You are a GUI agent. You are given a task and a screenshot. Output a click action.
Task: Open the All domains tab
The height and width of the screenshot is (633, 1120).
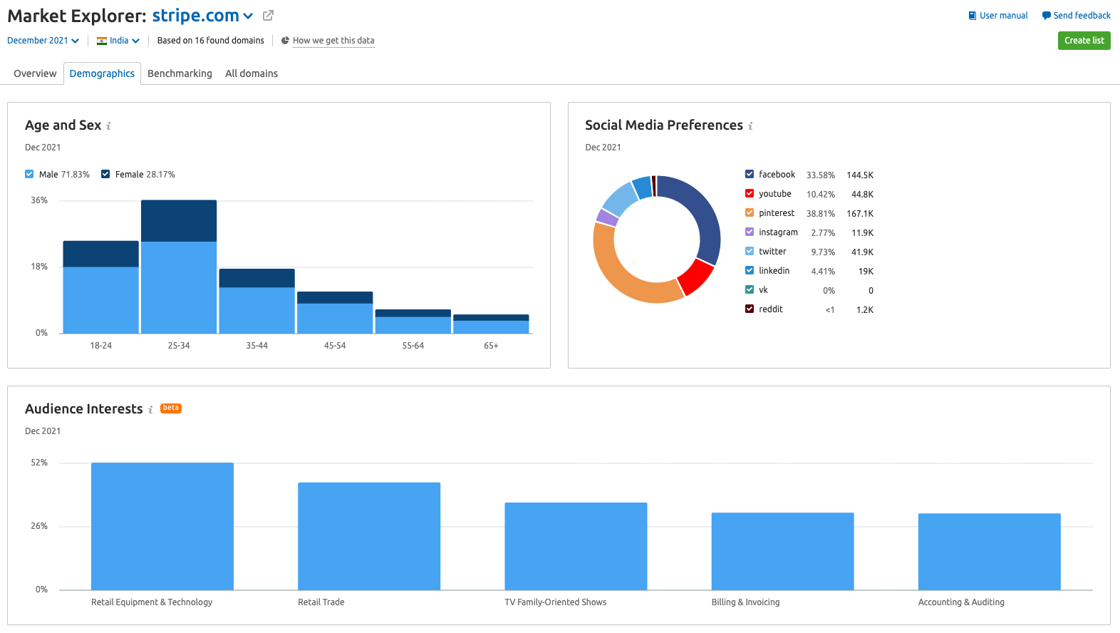point(252,73)
